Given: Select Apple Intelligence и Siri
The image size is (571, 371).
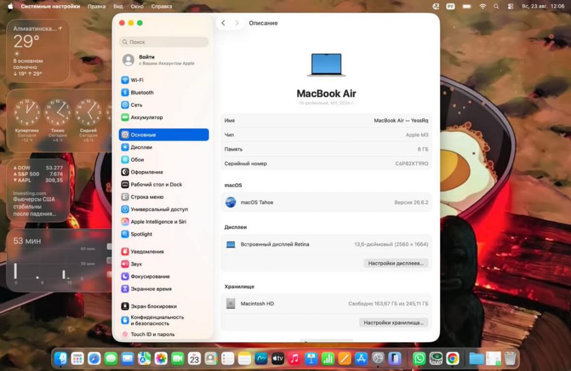Looking at the screenshot, I should [x=163, y=221].
